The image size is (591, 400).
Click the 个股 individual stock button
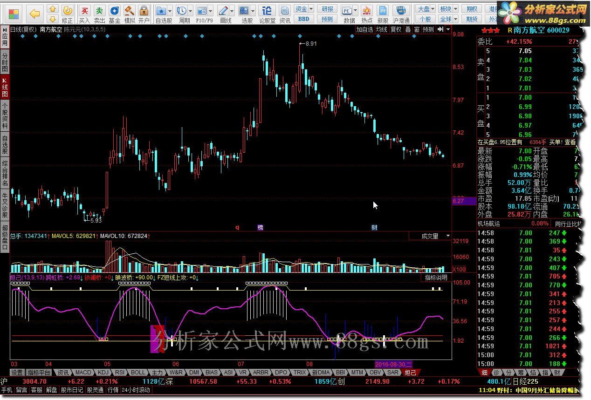(x=426, y=19)
